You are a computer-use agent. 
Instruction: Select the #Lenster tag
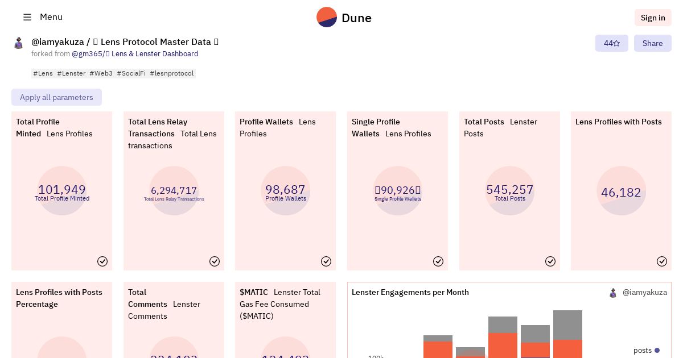tap(71, 73)
